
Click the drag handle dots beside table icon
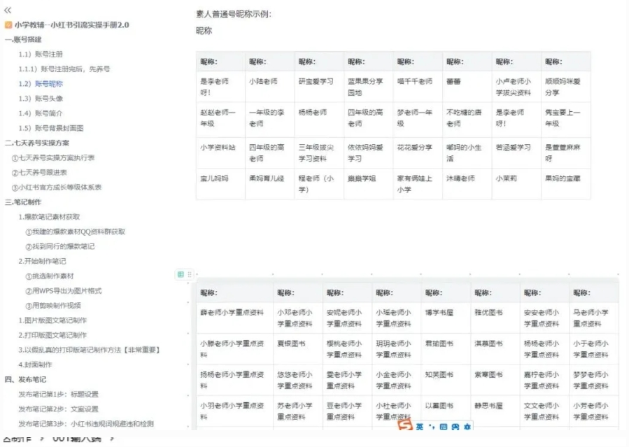coord(189,275)
